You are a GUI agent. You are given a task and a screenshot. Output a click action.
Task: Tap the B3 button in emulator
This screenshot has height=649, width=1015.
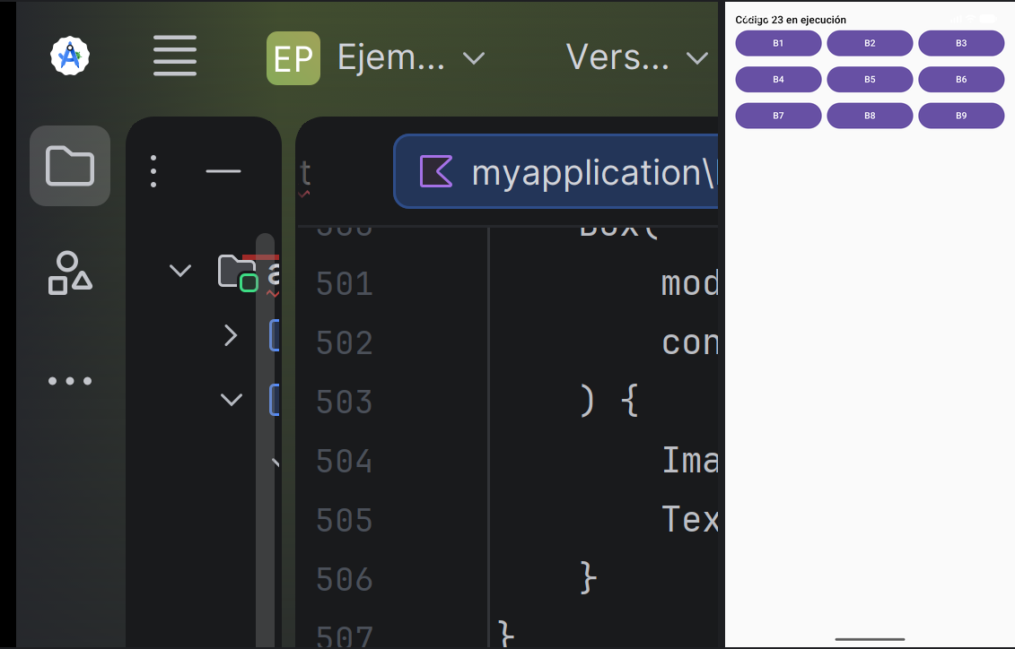pyautogui.click(x=961, y=43)
